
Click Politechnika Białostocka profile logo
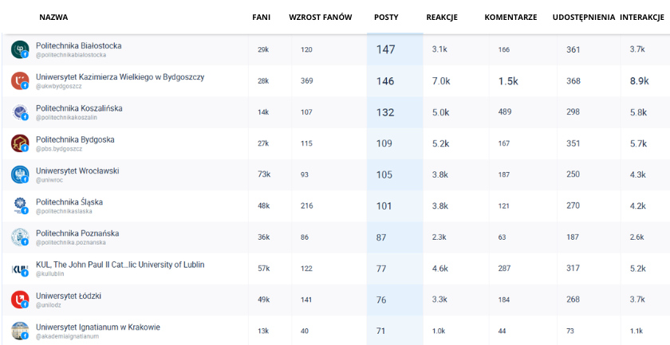point(20,49)
